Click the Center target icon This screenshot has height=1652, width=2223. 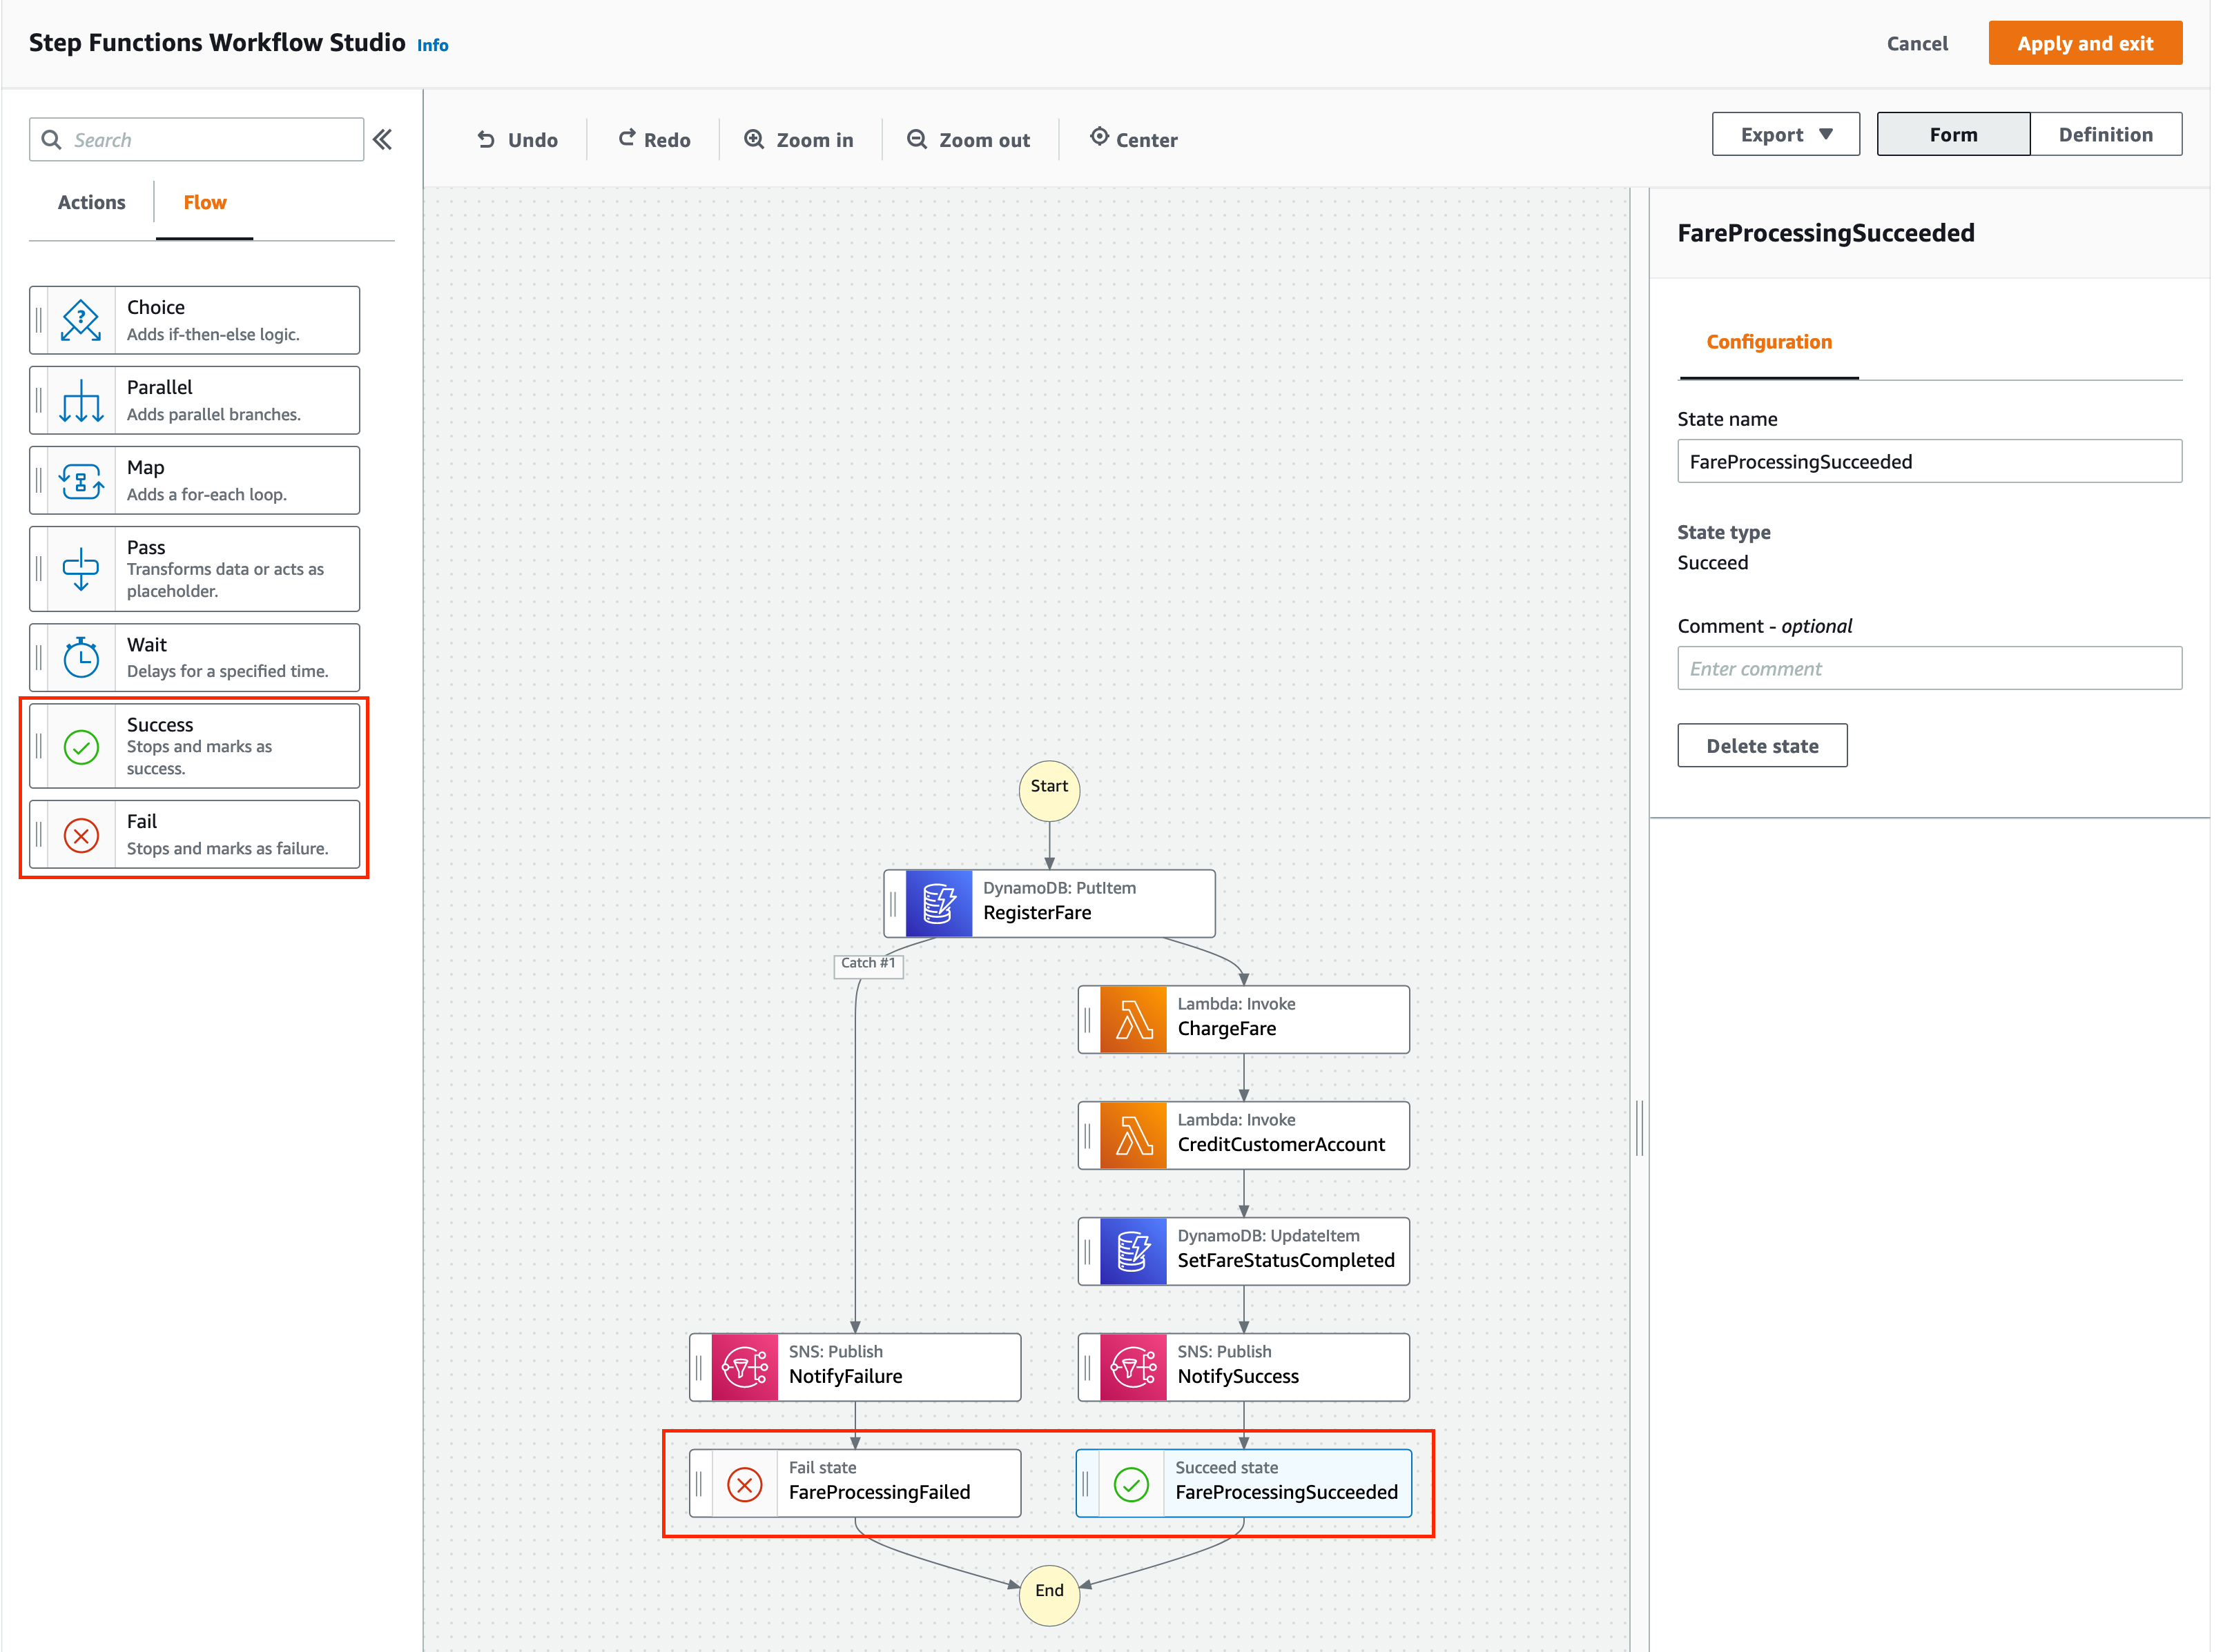pos(1098,136)
